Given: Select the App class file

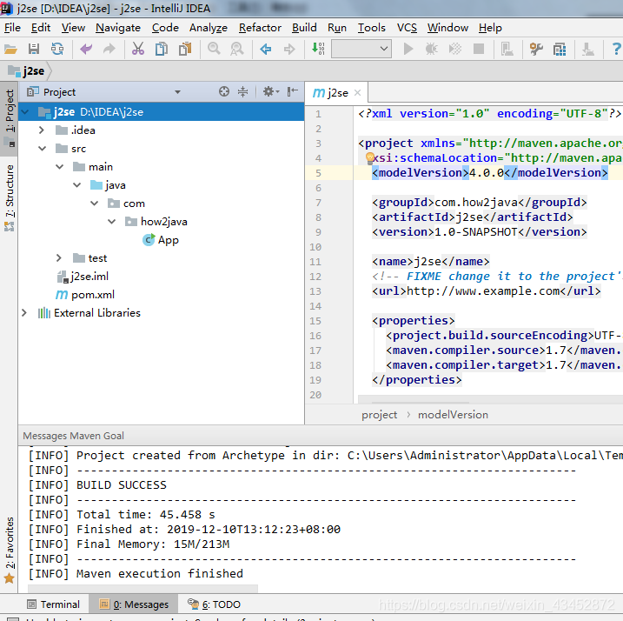Looking at the screenshot, I should pos(161,240).
